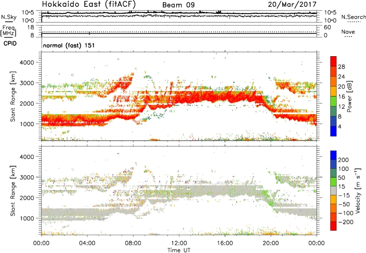Click the "2000" tick of the power panel
This screenshot has height=253, width=366.
(x=27, y=103)
